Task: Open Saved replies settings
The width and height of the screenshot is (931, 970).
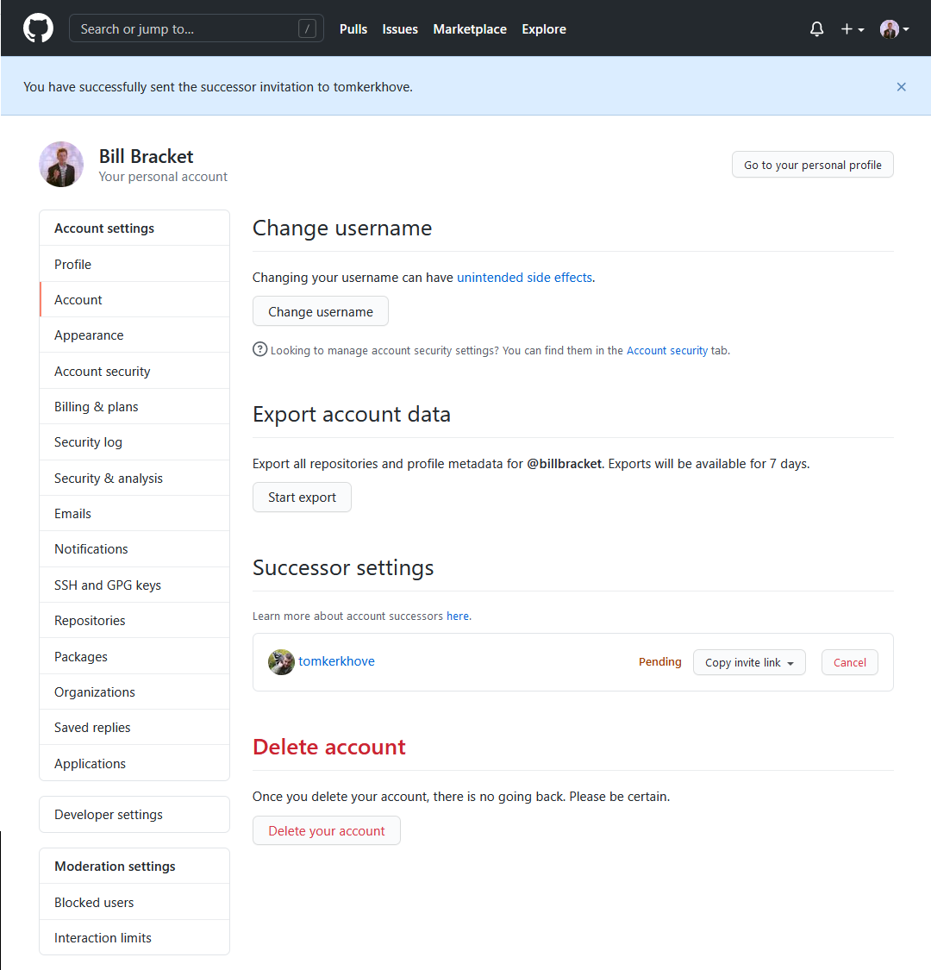Action: (134, 728)
